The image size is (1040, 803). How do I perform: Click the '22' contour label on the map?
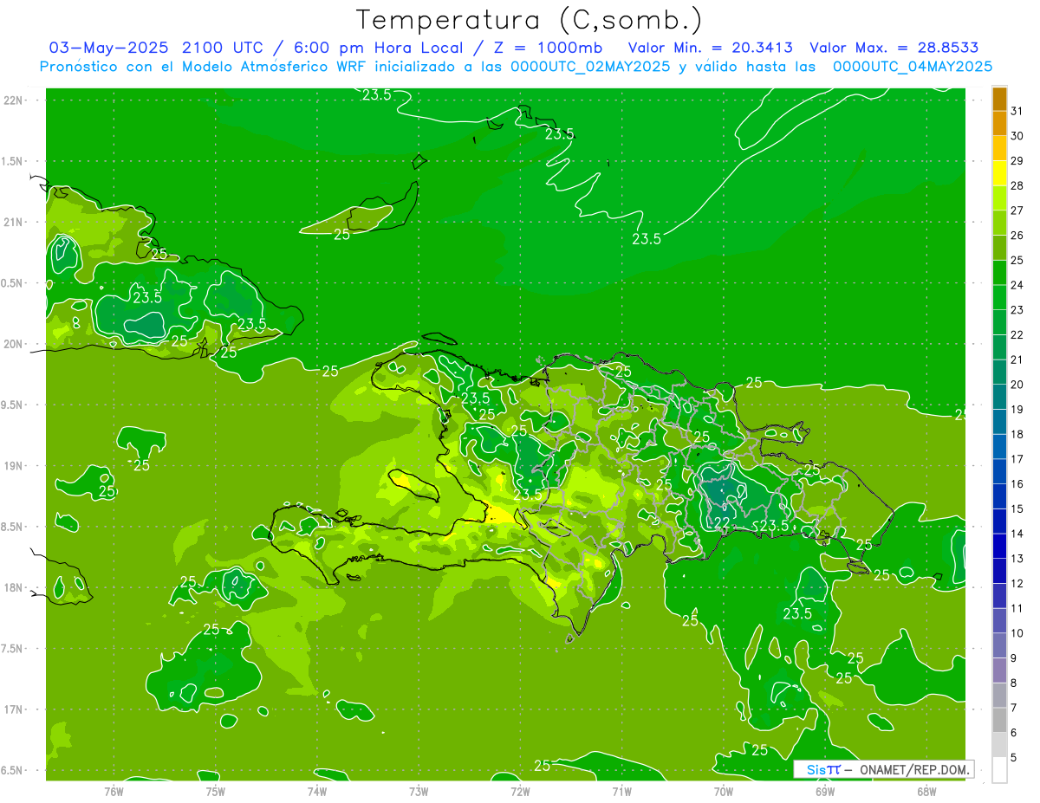[722, 522]
